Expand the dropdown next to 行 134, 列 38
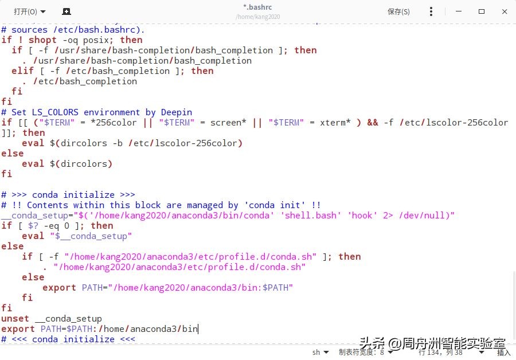The height and width of the screenshot is (360, 516). pyautogui.click(x=482, y=353)
